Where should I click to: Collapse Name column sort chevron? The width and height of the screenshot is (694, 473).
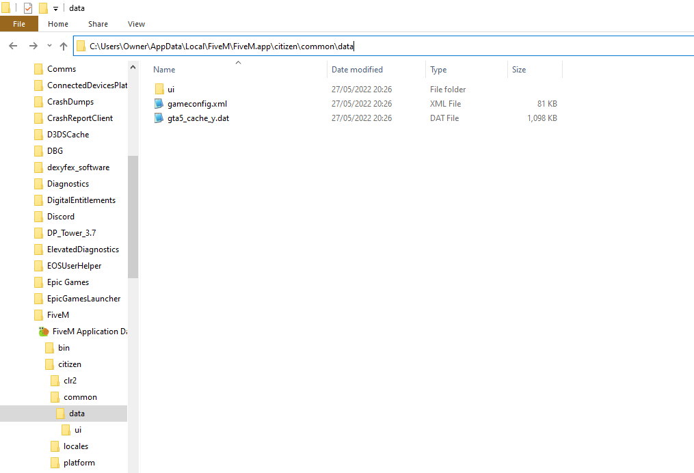point(238,63)
